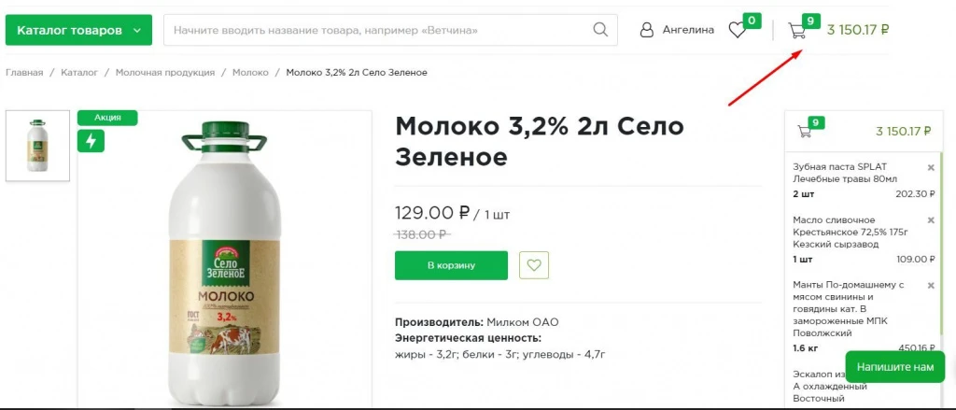Open the Напишите нам chat button
This screenshot has height=410, width=956.
click(894, 367)
